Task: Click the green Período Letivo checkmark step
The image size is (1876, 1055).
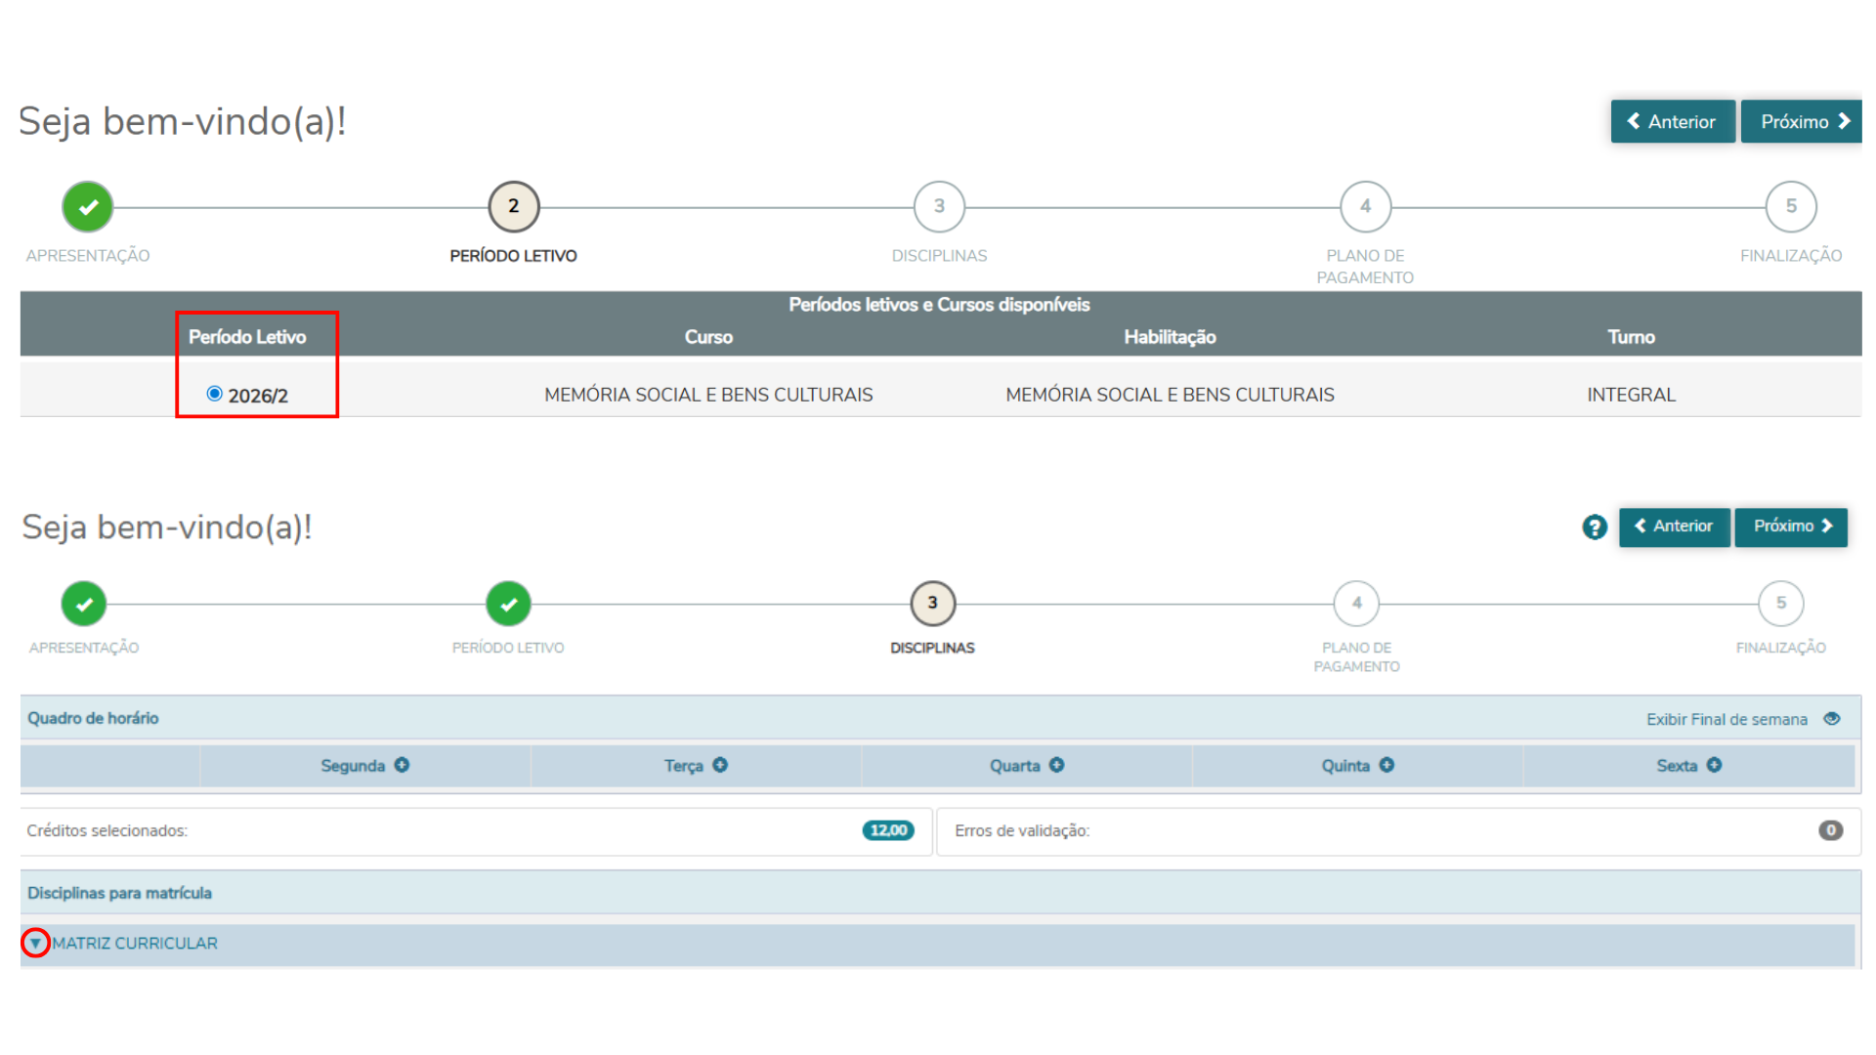Action: pos(508,604)
